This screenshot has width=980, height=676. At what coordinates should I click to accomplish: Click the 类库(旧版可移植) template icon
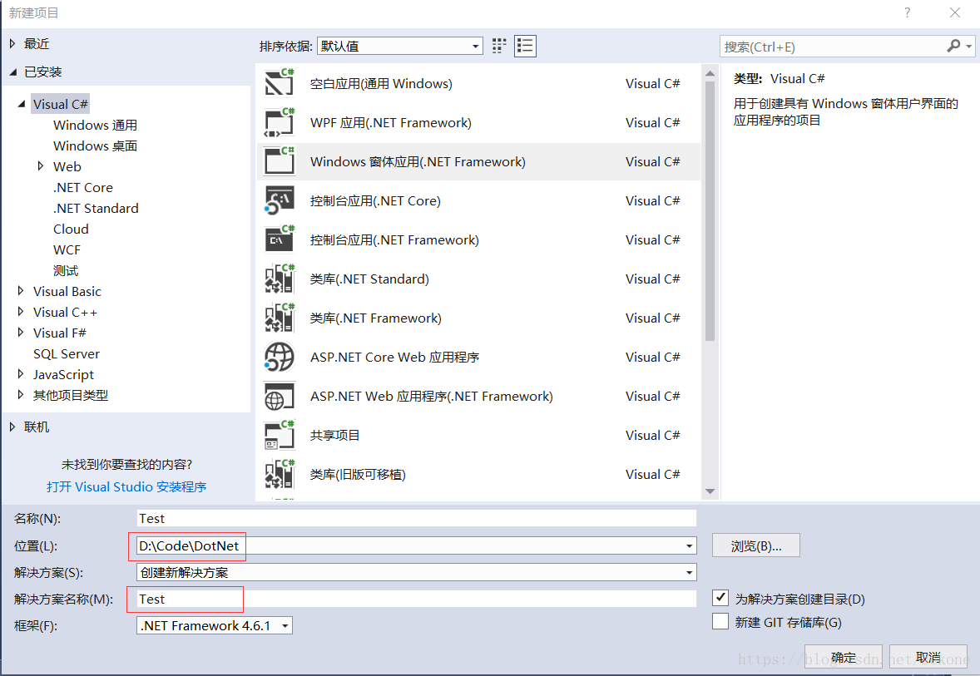tap(279, 474)
